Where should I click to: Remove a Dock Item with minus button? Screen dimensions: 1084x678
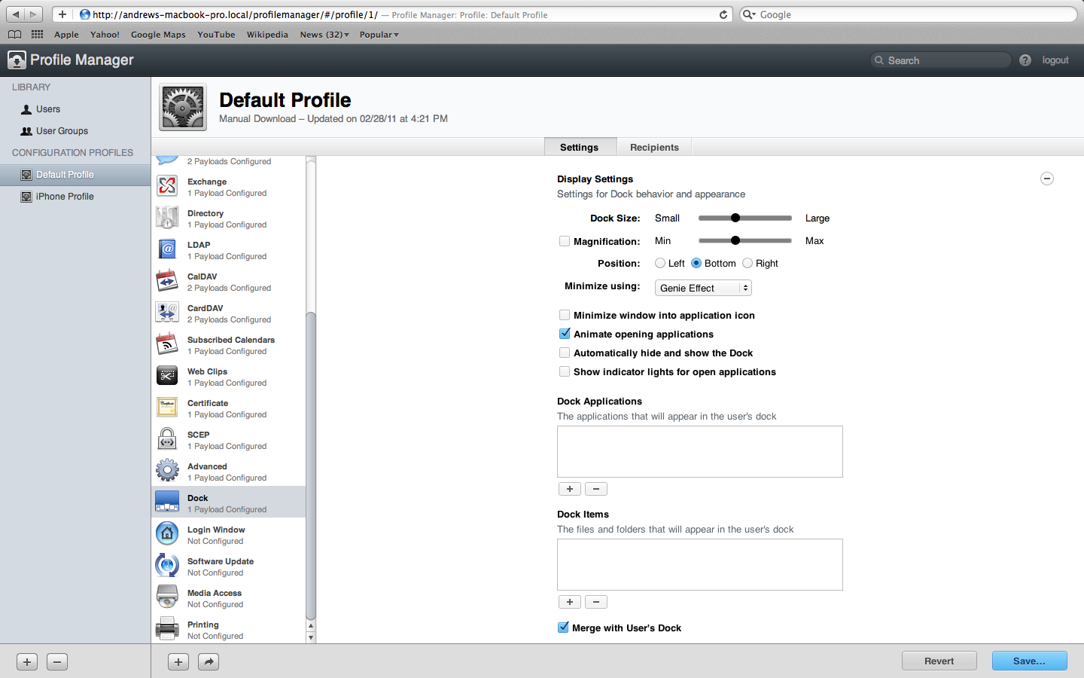[596, 602]
